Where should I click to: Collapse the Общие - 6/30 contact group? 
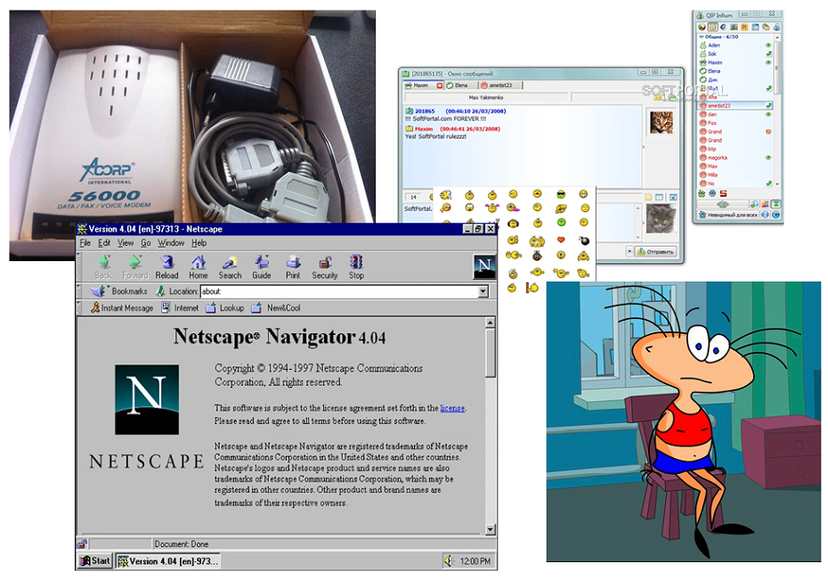coord(702,37)
